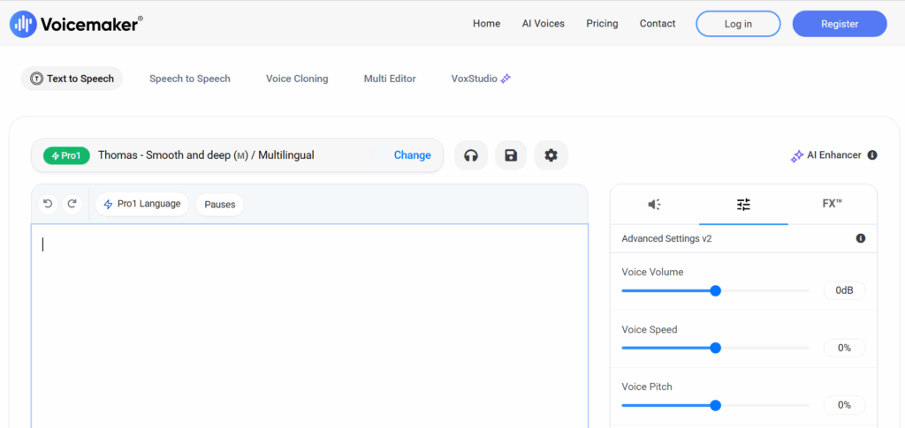Open the Pricing navigation link
Screen dimensions: 905x428
pyautogui.click(x=602, y=24)
